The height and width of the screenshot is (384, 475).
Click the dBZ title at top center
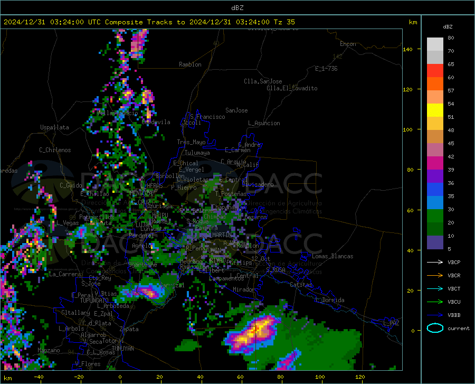click(237, 8)
